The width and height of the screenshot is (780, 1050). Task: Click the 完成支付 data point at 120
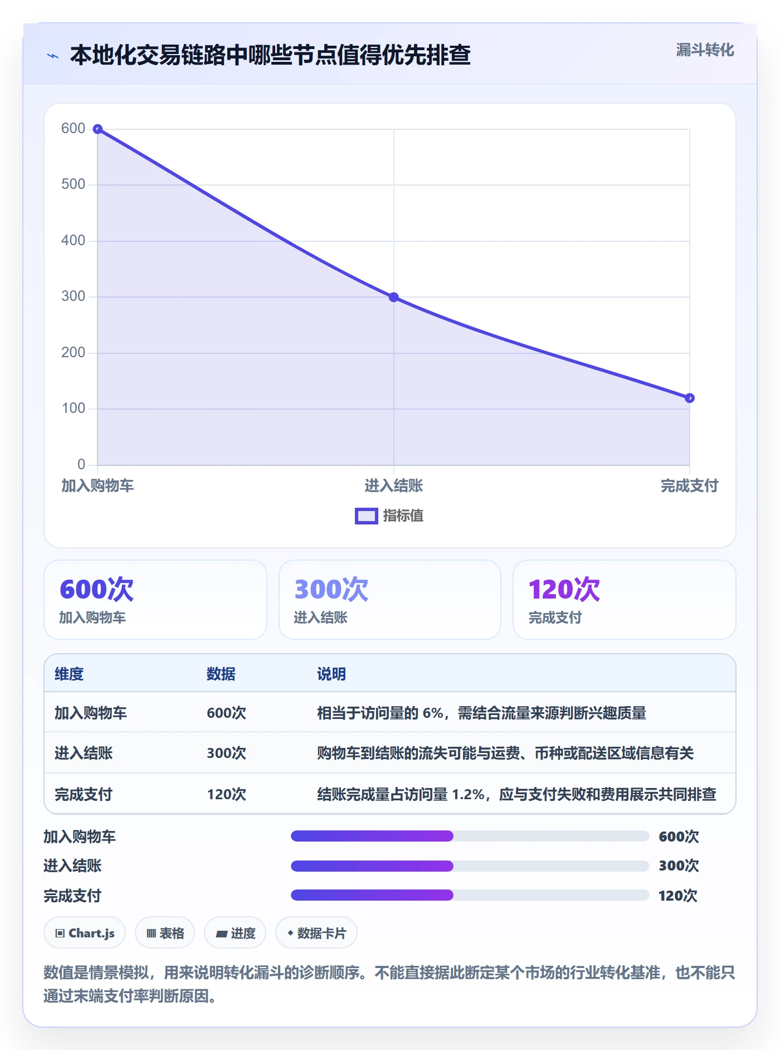tap(689, 398)
